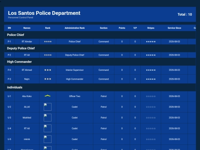Image resolution: width=200 pixels, height=150 pixels.
Task: Click the Points column header
Action: [x=122, y=28]
